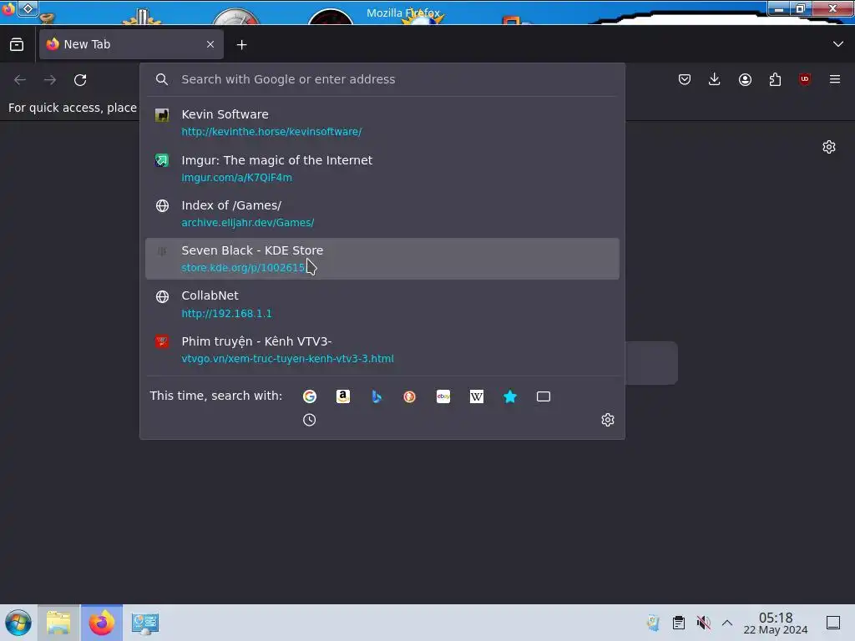
Task: Open Firefox window menu icon in titlebar
Action: pos(8,9)
